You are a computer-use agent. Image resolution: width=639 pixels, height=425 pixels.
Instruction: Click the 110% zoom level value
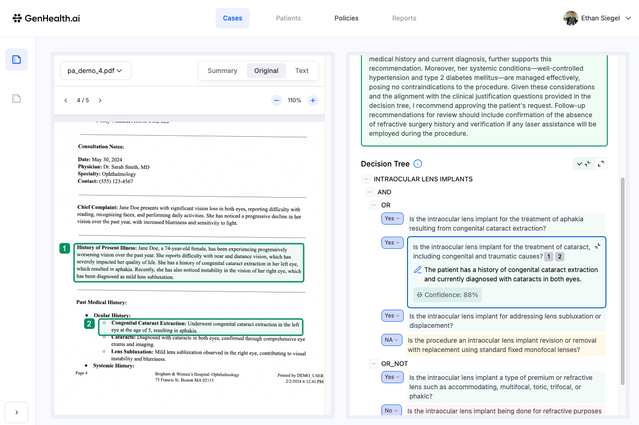[x=294, y=100]
